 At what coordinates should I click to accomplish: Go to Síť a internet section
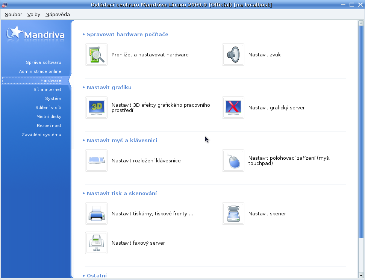point(47,89)
